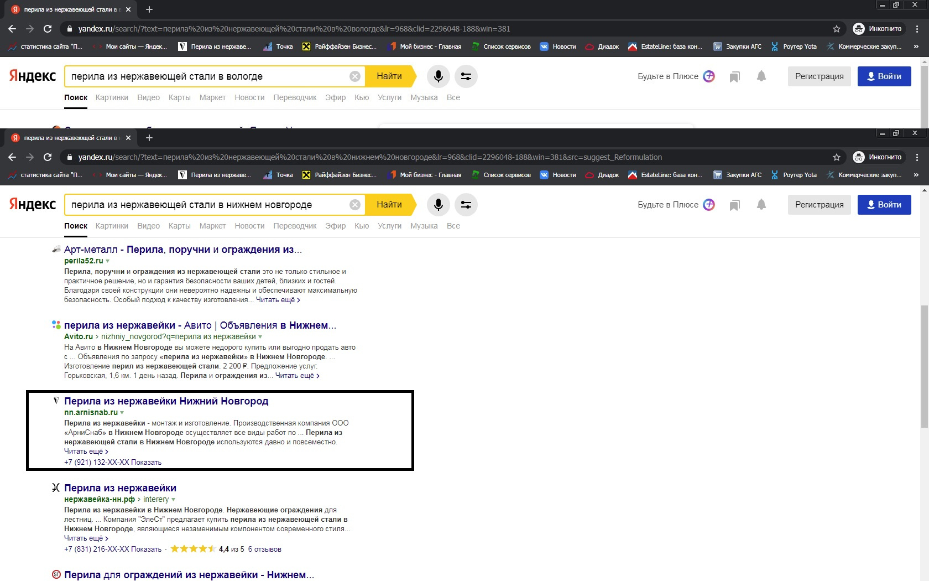
Task: Open search settings icon in the Vologda window
Action: (466, 76)
